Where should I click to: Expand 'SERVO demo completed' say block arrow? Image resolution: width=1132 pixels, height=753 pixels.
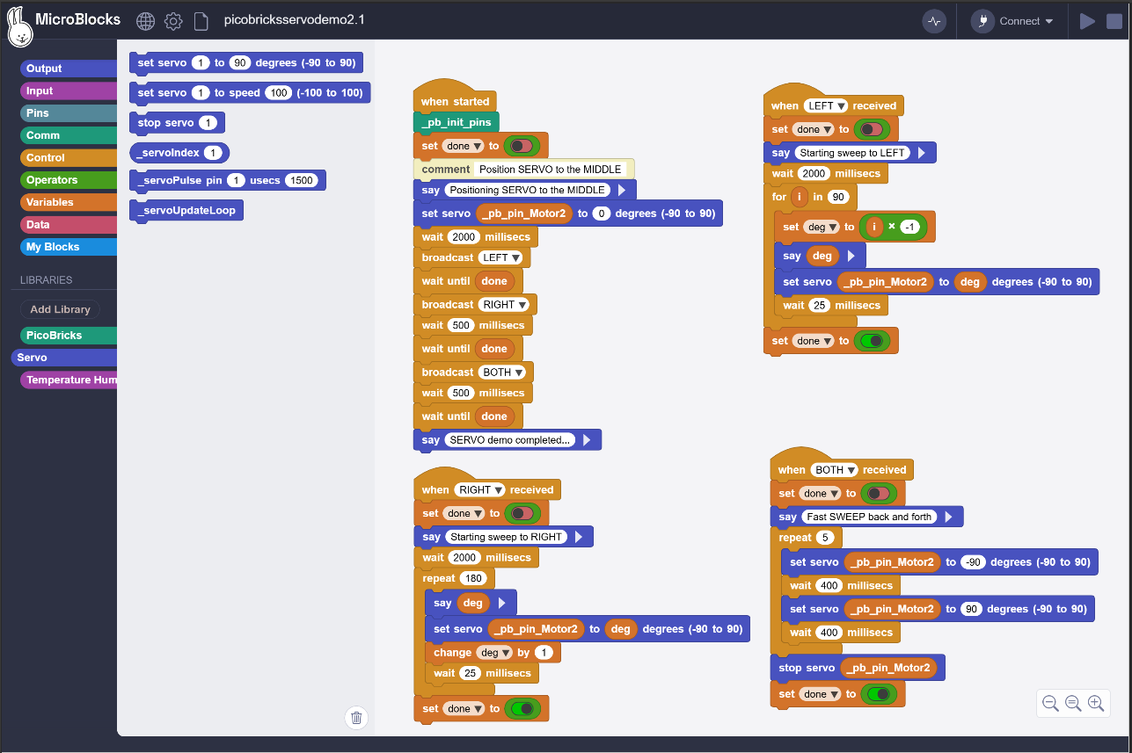(587, 440)
